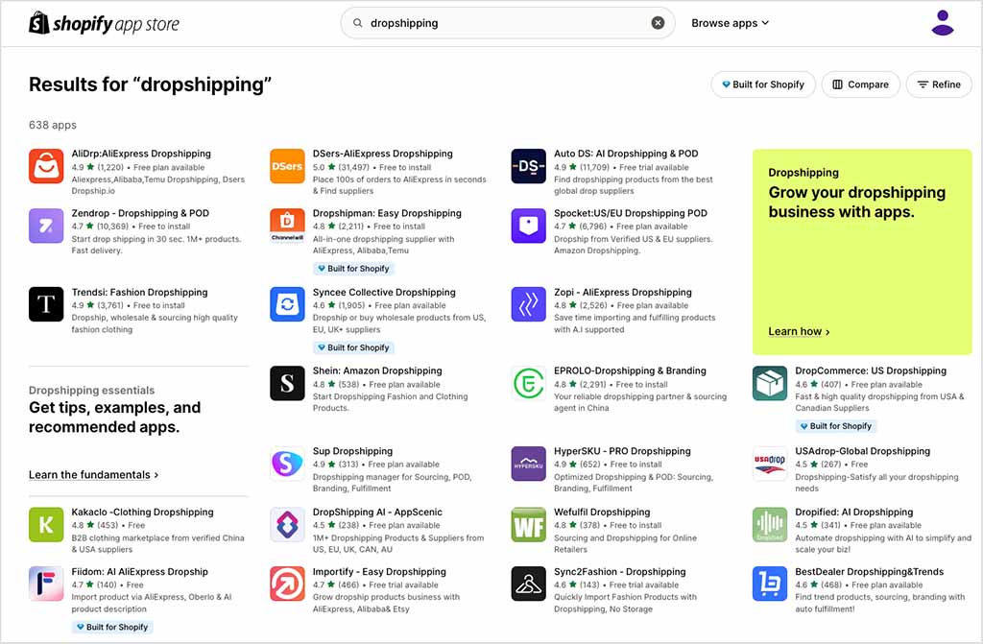Open Sup Dropshipping title

352,451
